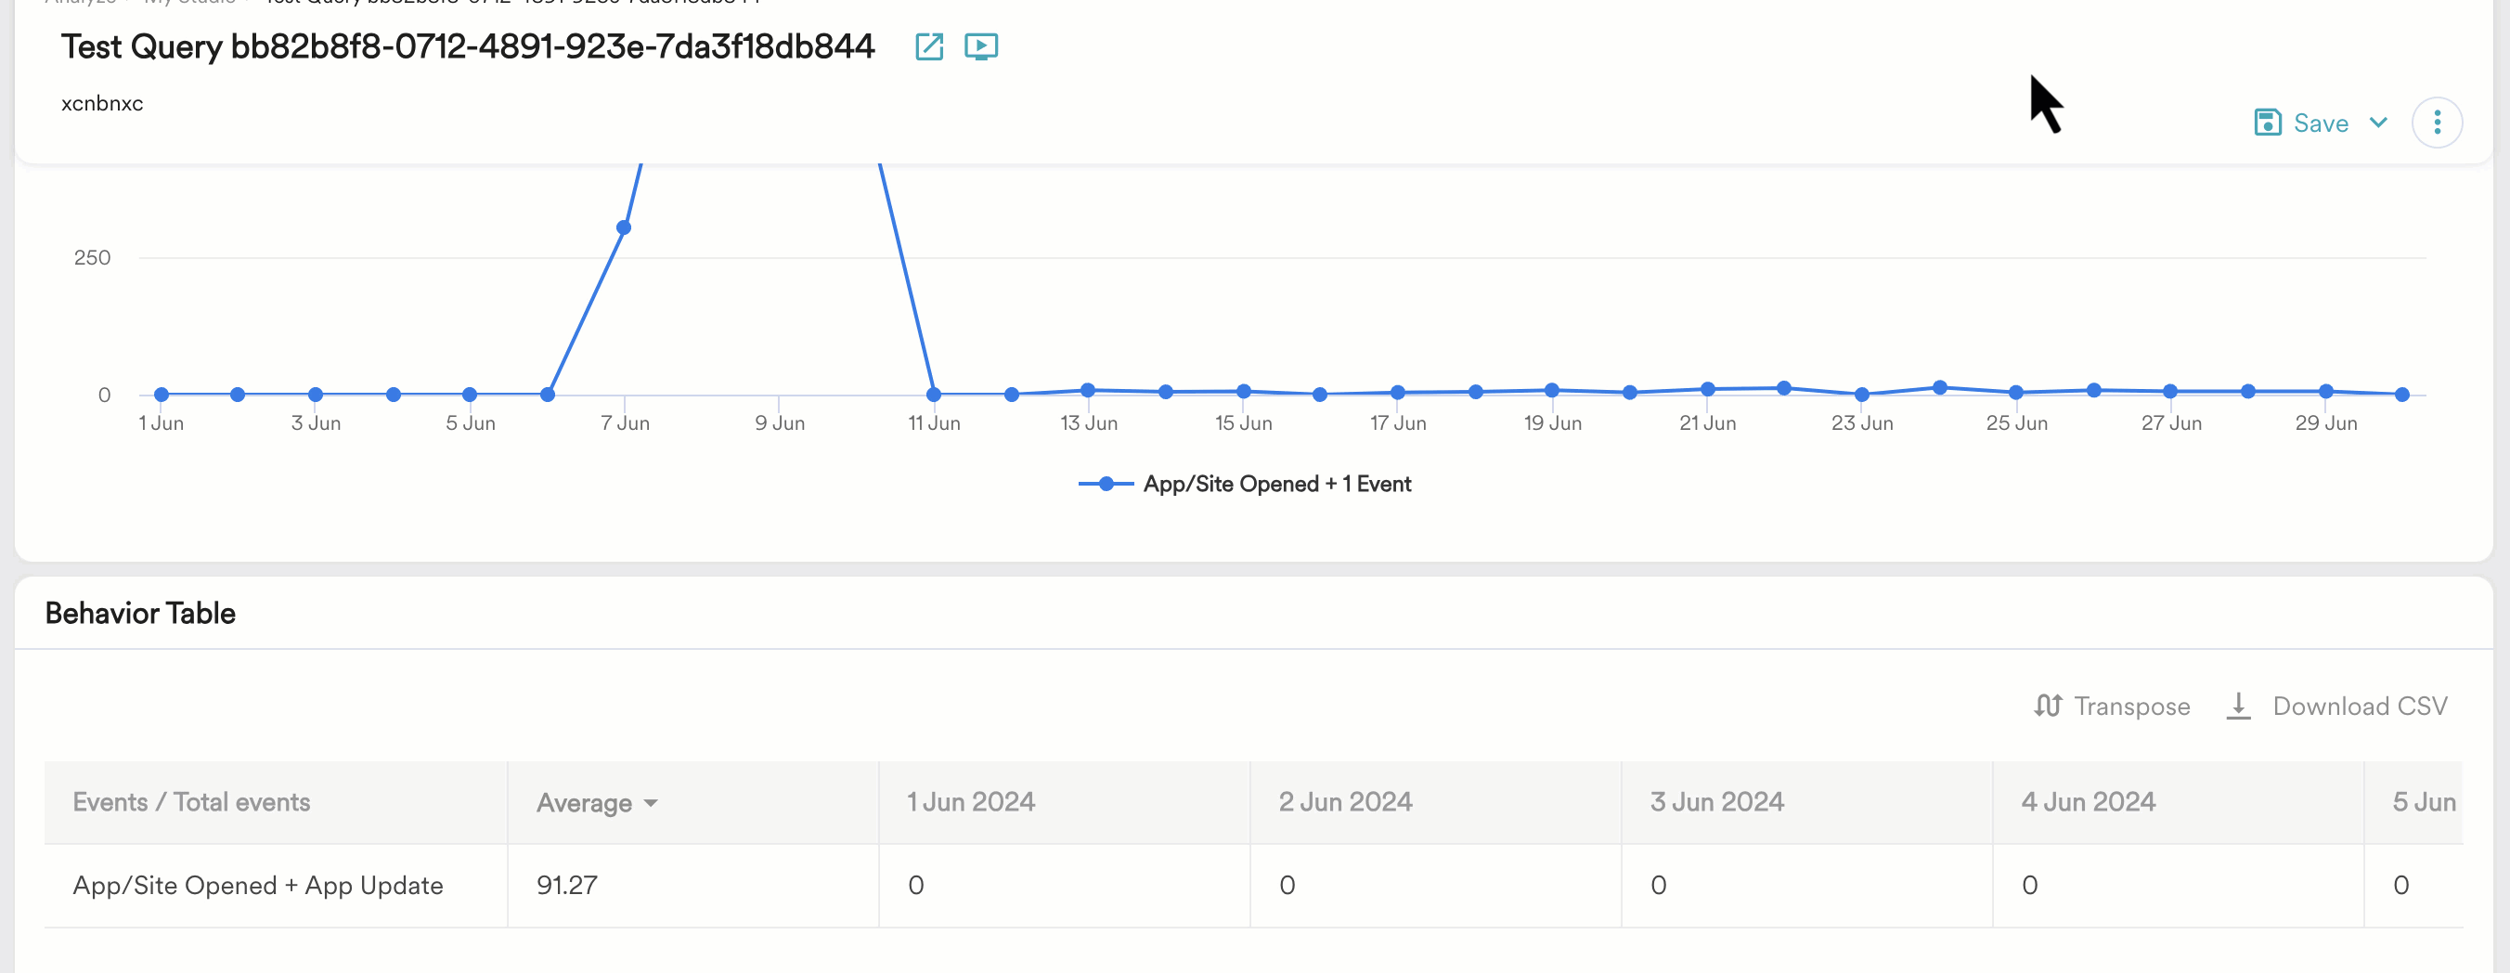
Task: Click the presentation play screen icon
Action: coord(980,46)
